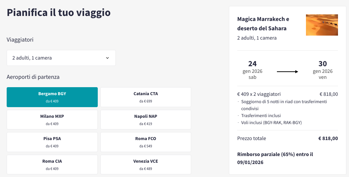349x177 pixels.
Task: Click the "Pianifica il tuo viaggio" heading
Action: pyautogui.click(x=59, y=13)
